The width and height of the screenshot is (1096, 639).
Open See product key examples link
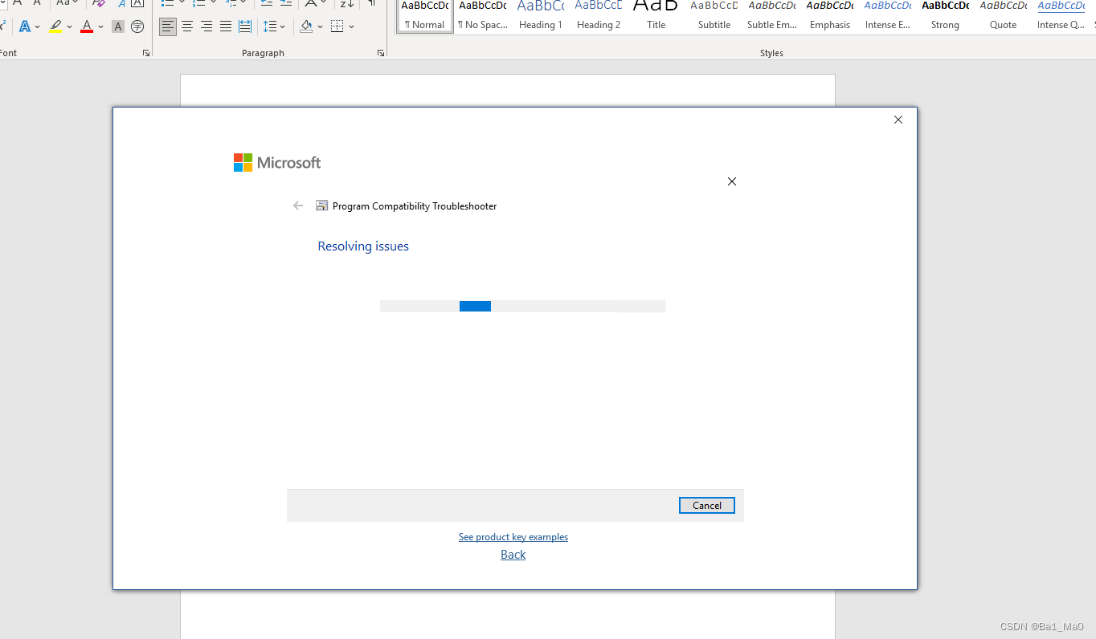click(513, 537)
